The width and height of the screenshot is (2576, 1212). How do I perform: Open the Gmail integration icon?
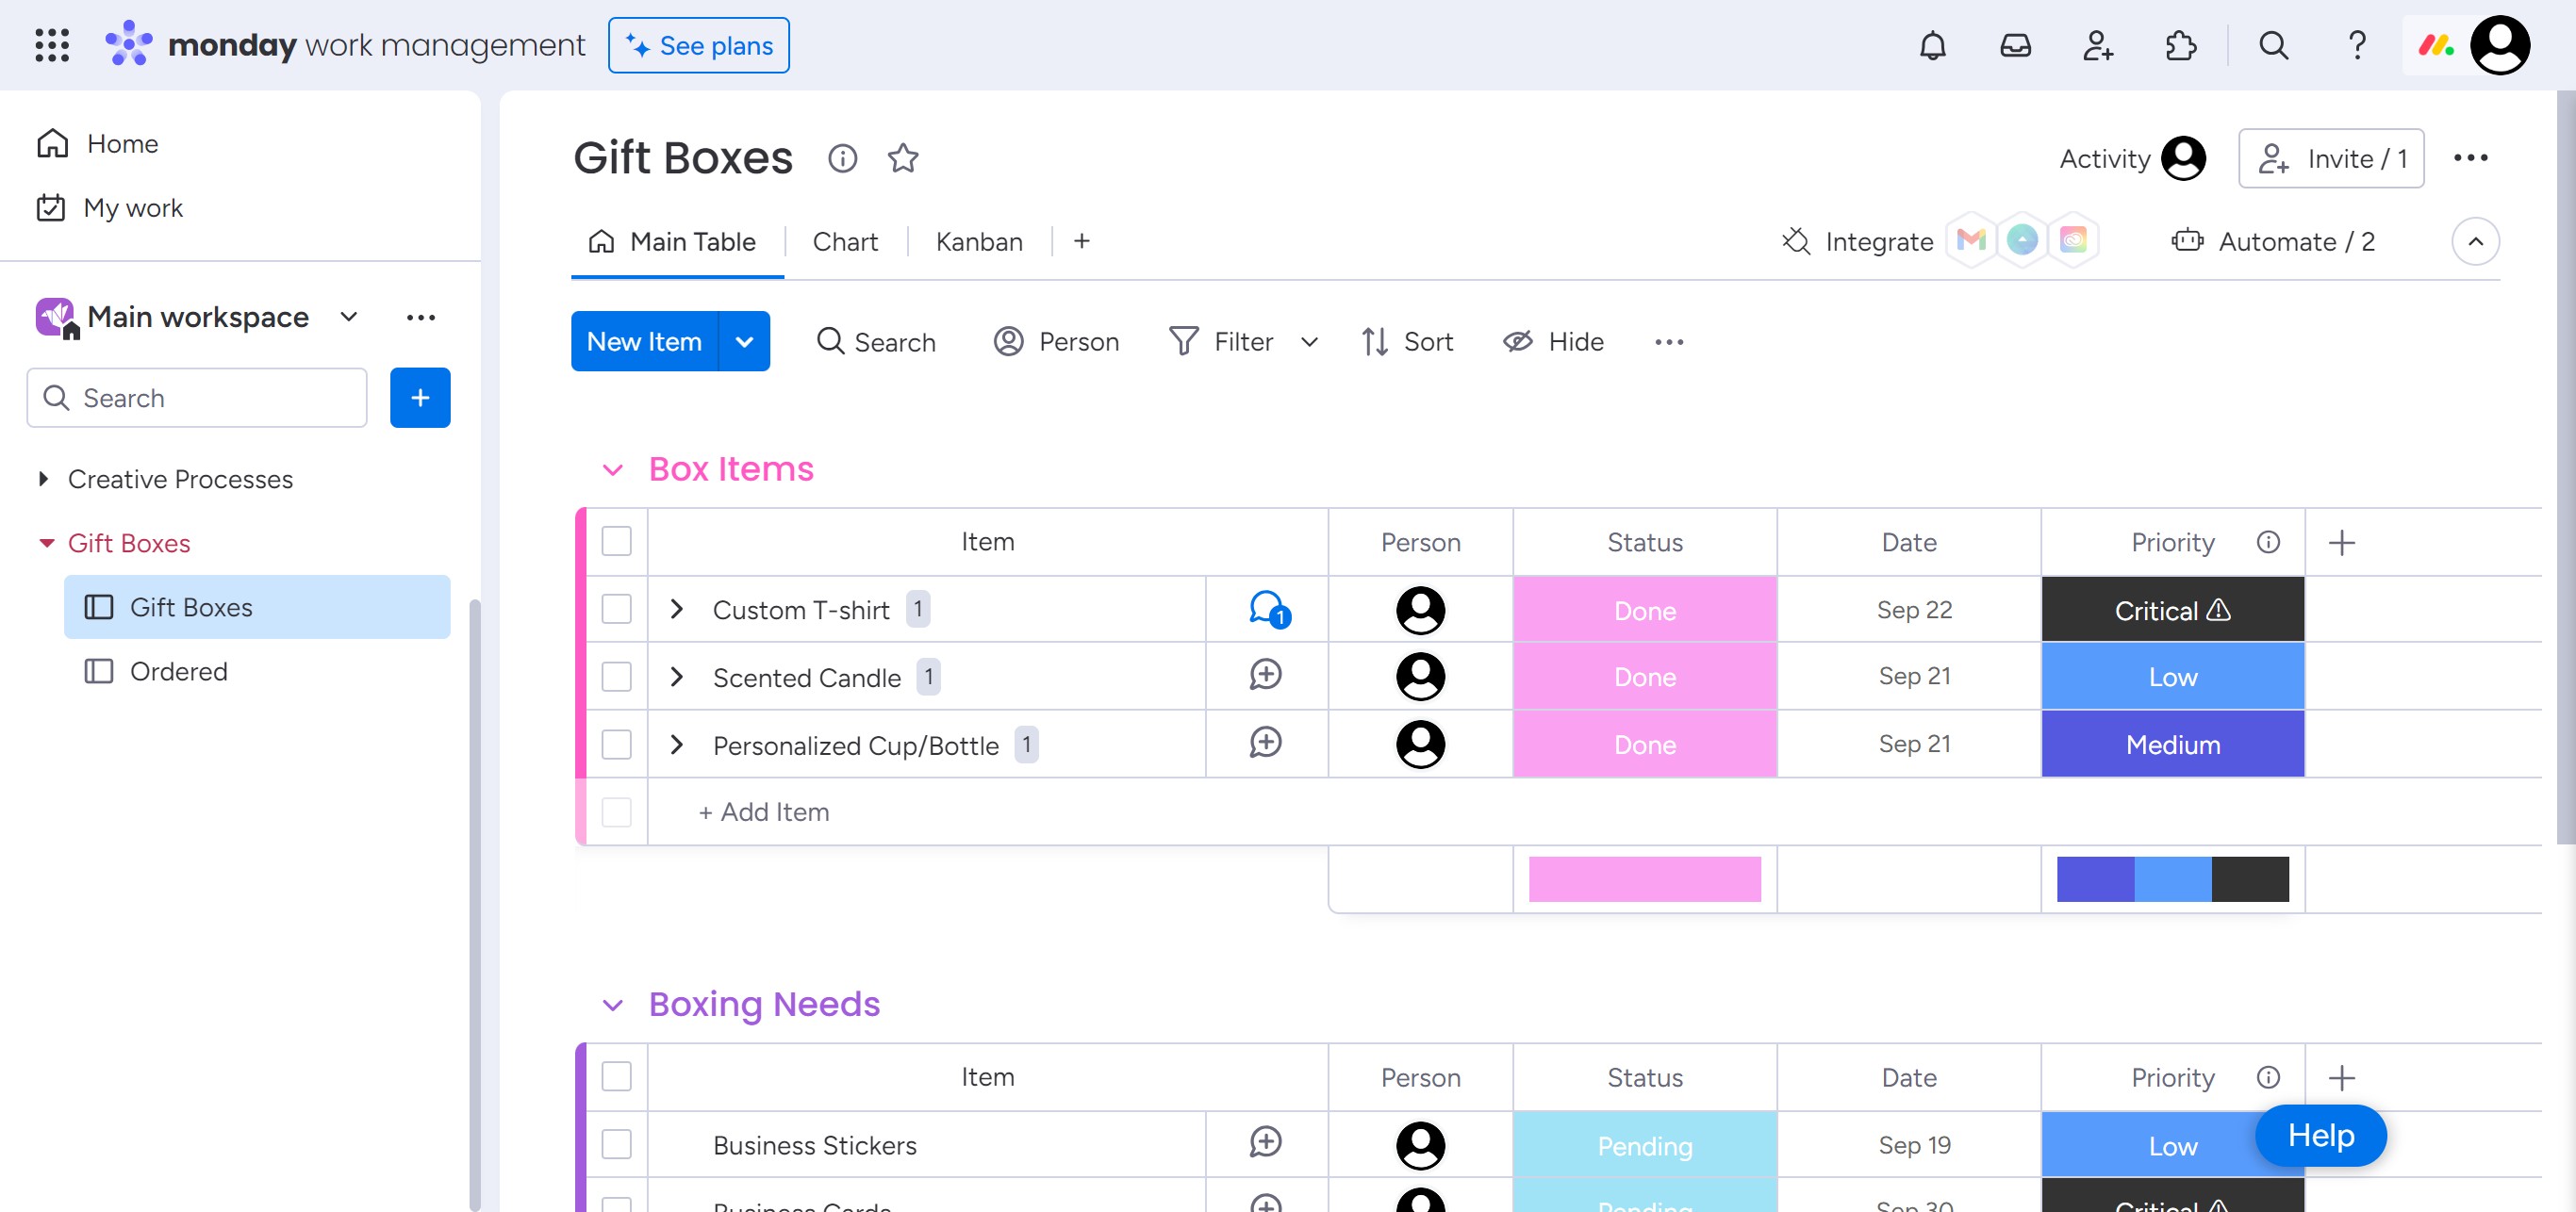click(1970, 241)
